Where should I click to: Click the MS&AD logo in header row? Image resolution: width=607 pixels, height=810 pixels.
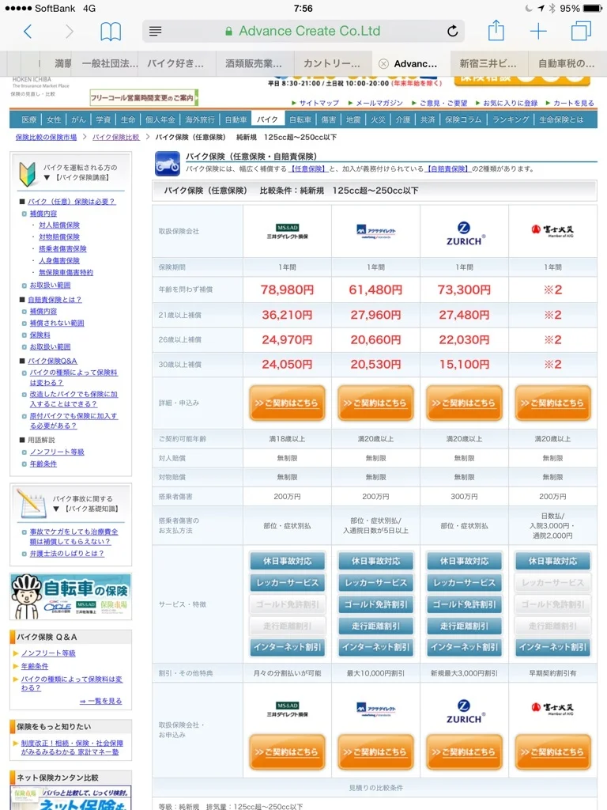coord(288,231)
